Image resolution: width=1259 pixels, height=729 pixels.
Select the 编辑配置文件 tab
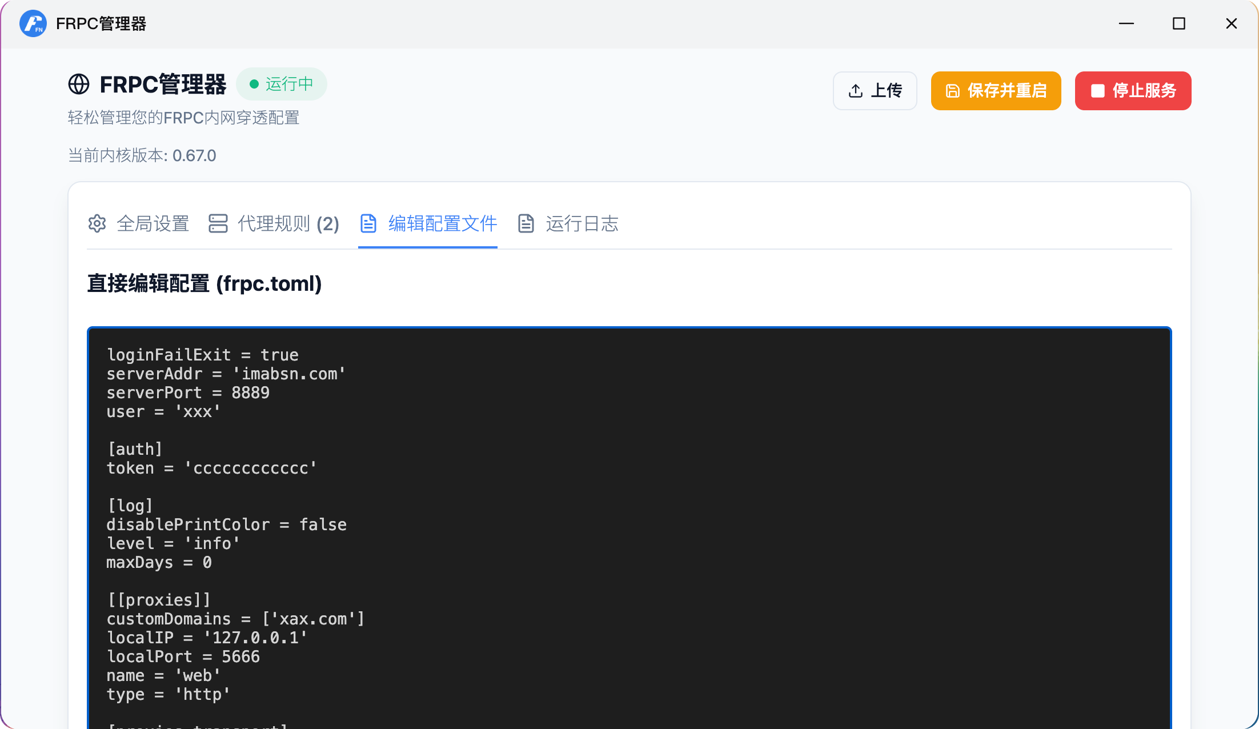pyautogui.click(x=442, y=223)
